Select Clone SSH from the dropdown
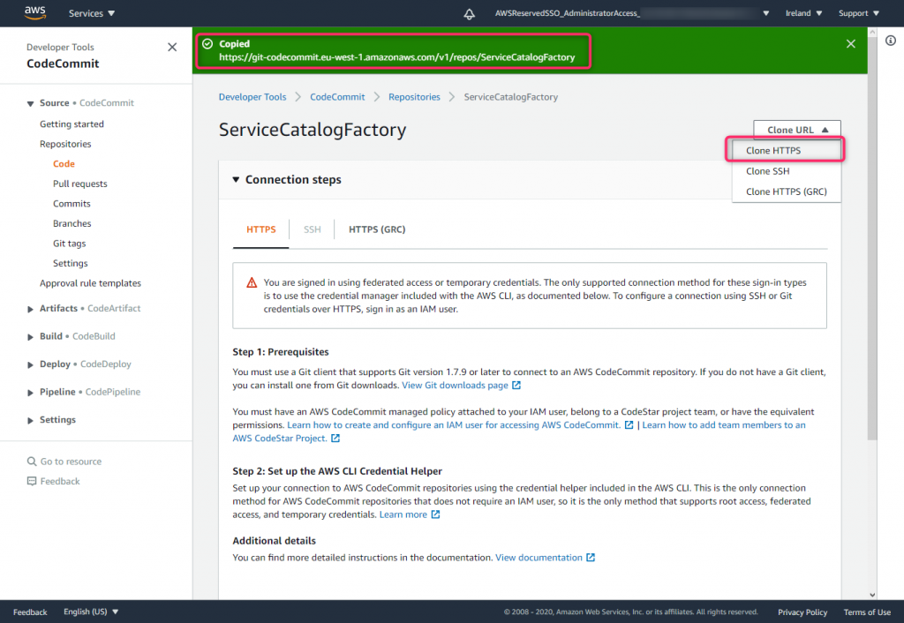904x623 pixels. [x=786, y=171]
